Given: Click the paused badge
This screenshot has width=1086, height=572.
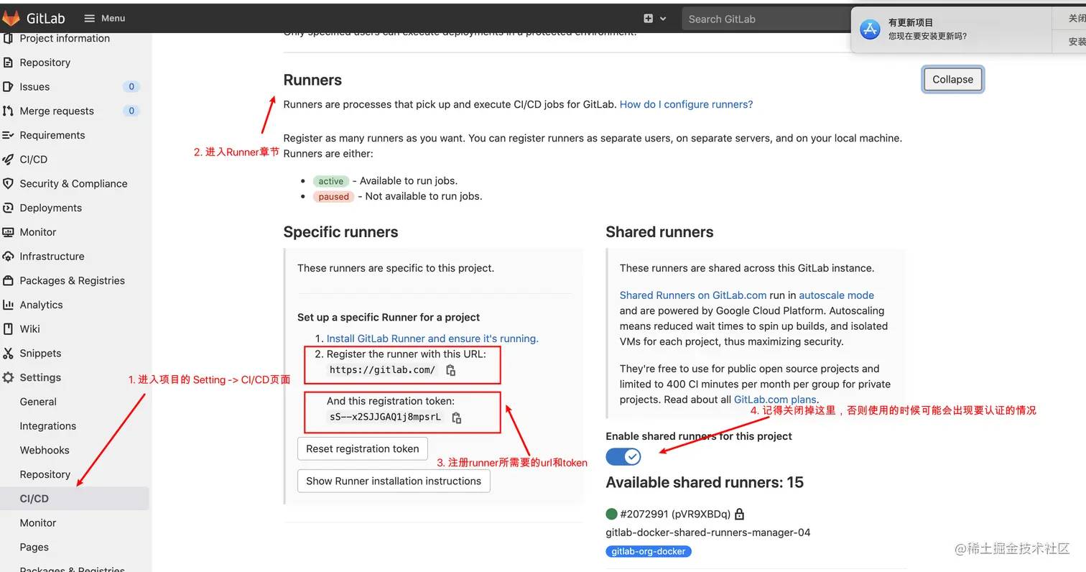Looking at the screenshot, I should [x=333, y=197].
